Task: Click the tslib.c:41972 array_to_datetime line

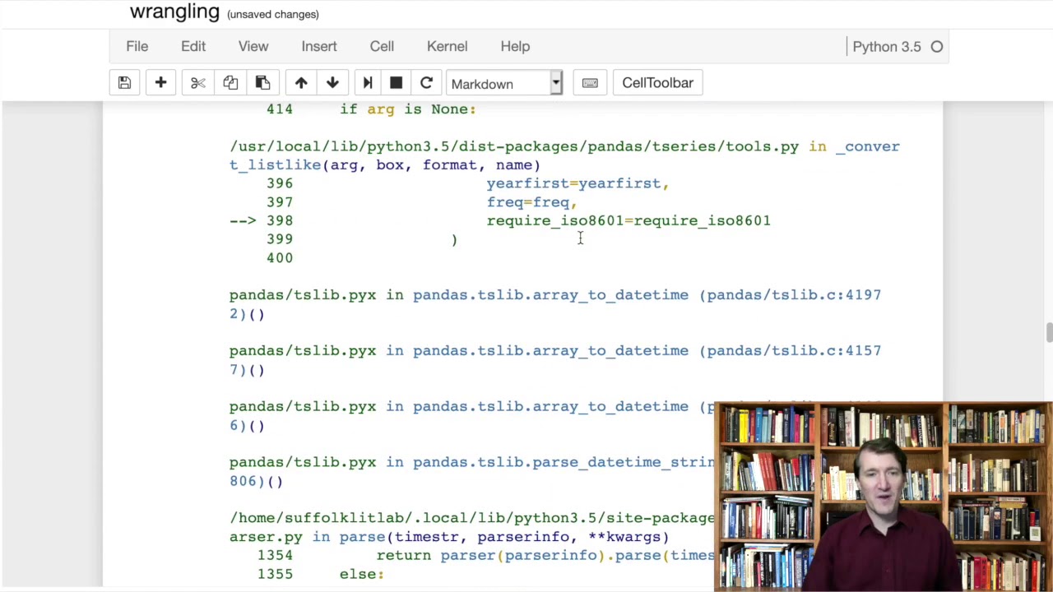Action: [x=555, y=304]
